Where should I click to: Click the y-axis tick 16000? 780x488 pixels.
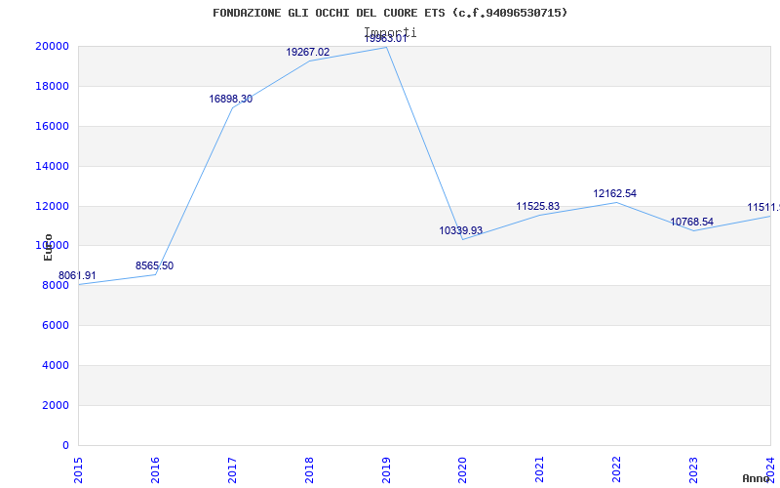[52, 127]
